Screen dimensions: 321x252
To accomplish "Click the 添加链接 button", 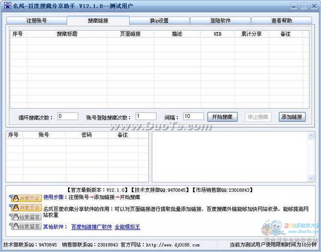I will [292, 117].
